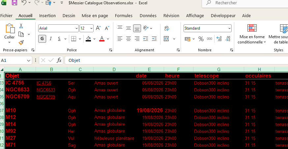Align text to top of cell

click(x=120, y=28)
